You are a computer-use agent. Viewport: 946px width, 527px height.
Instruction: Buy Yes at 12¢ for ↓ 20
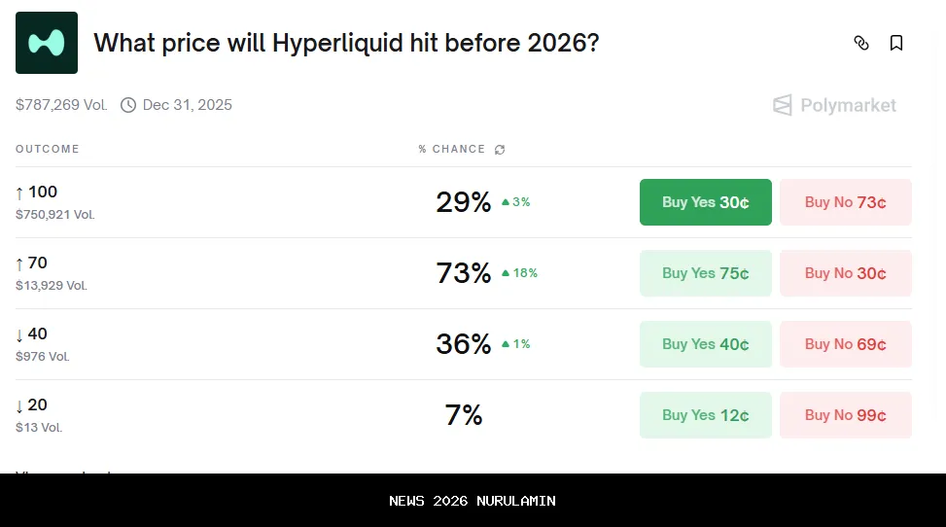(705, 415)
